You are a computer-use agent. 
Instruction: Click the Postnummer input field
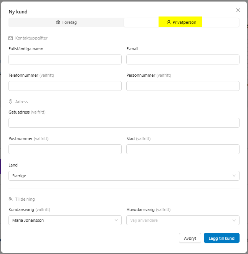pyautogui.click(x=65, y=149)
